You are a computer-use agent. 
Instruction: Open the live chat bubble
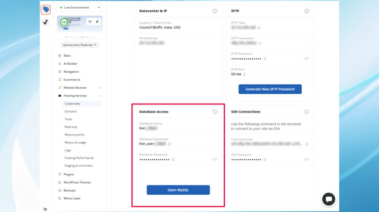click(328, 199)
